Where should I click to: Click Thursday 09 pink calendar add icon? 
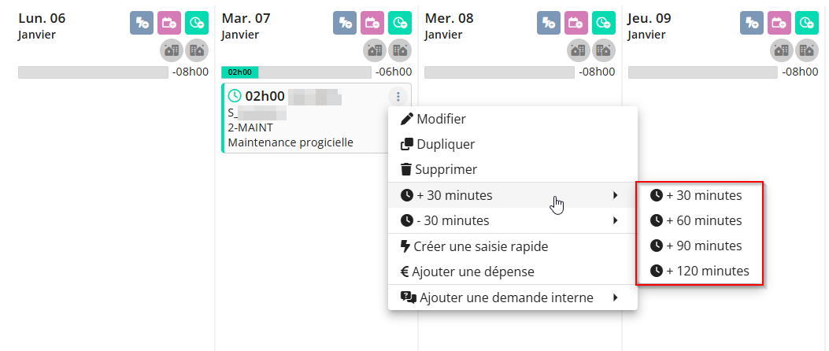tap(779, 24)
